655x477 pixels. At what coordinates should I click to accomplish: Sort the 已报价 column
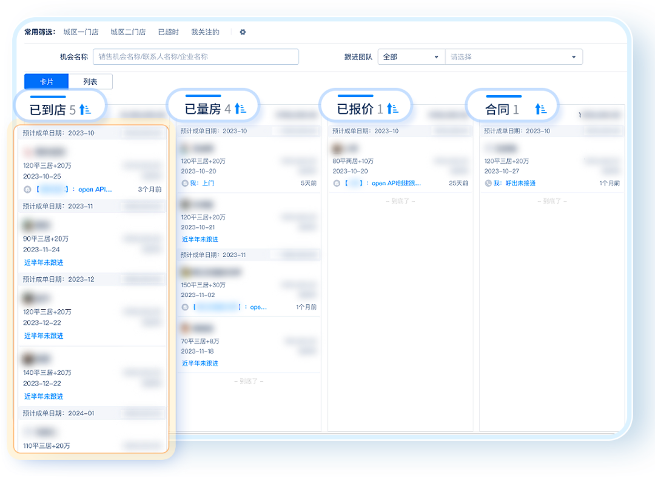click(x=392, y=108)
